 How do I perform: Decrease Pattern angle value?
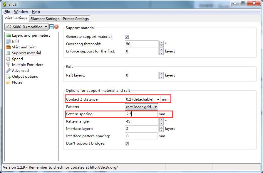[161, 123]
